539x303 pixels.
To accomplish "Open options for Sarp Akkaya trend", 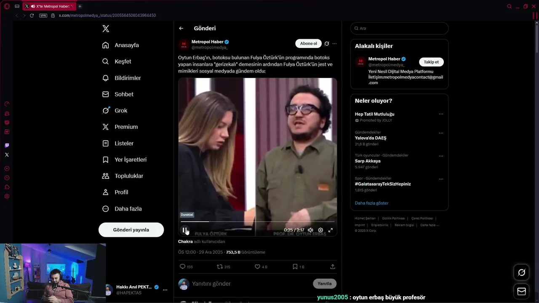I will (x=441, y=156).
